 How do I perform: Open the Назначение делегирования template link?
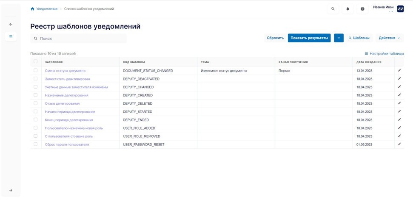(x=67, y=95)
